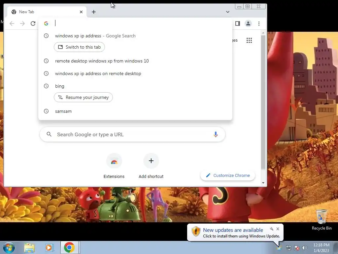This screenshot has height=254, width=338.
Task: Toggle the Chrome side panel icon
Action: pyautogui.click(x=238, y=23)
